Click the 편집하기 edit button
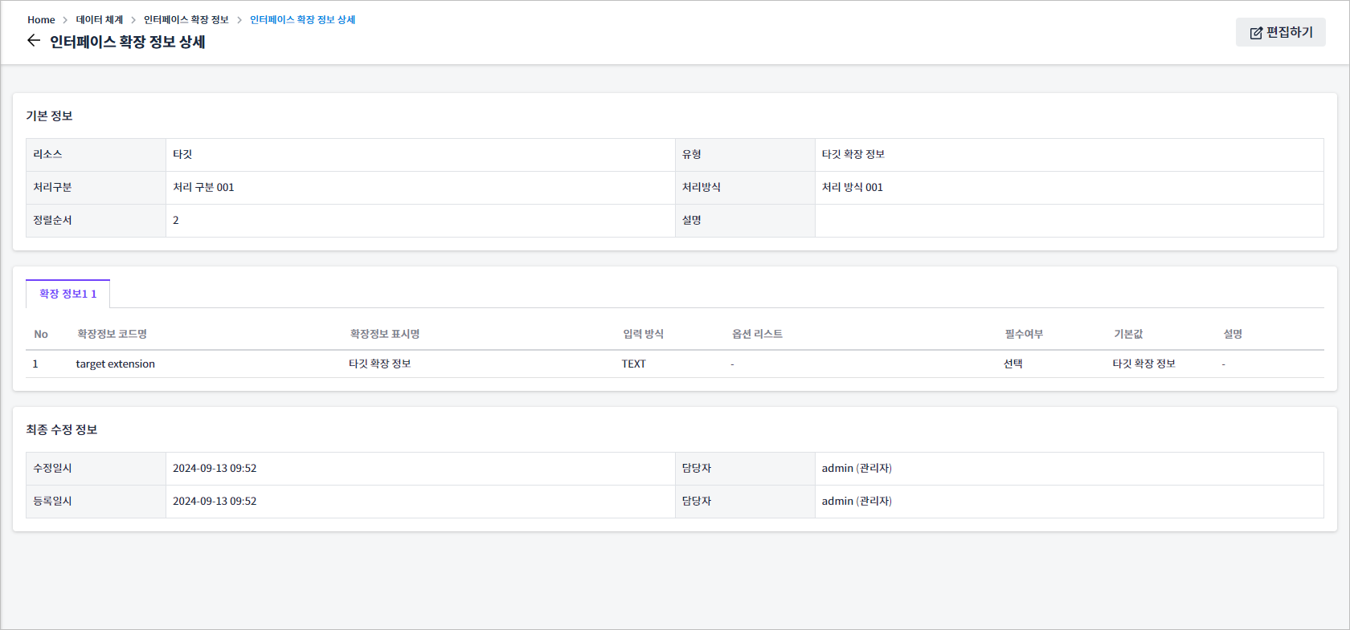 click(1281, 32)
